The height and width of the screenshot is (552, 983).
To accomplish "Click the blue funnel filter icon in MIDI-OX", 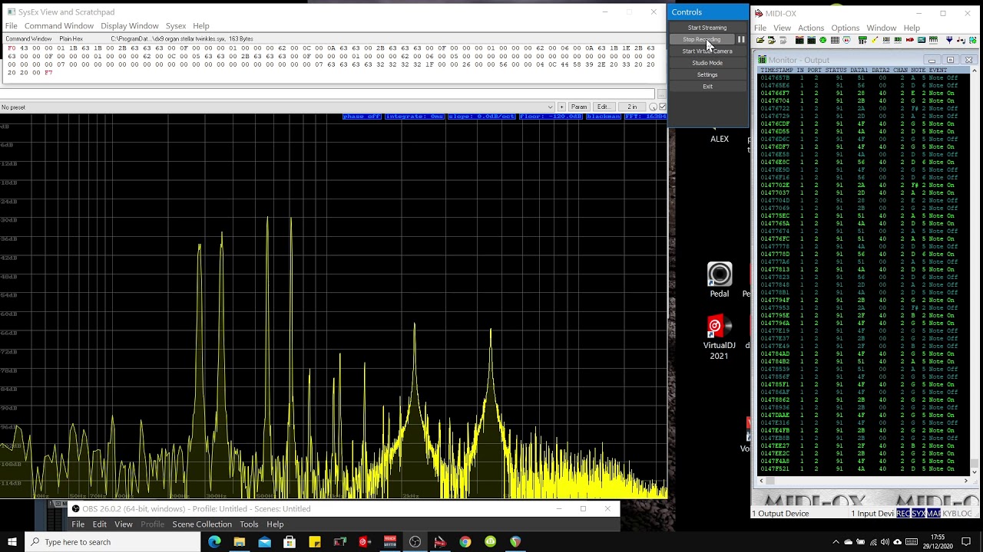I will point(949,41).
